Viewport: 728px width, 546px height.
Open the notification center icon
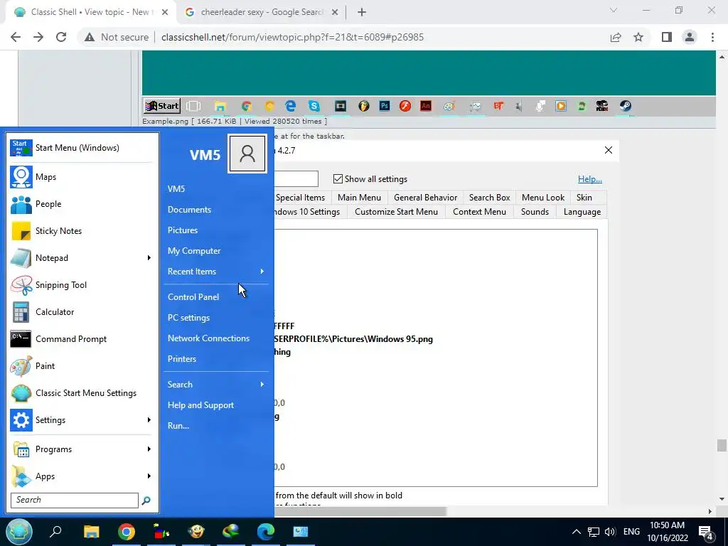tap(705, 532)
